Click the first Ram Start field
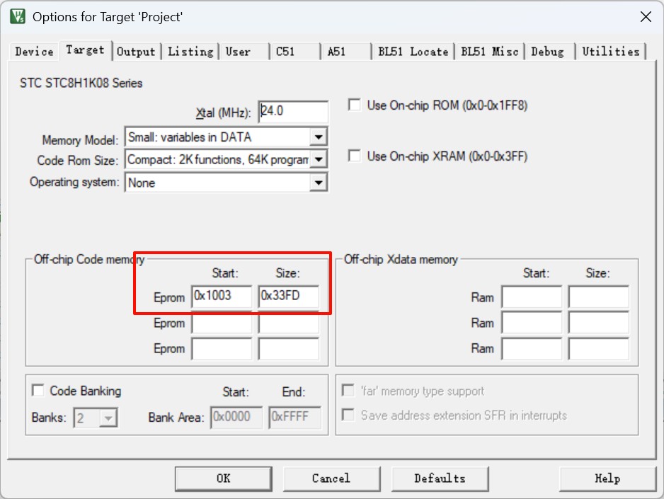This screenshot has width=664, height=499. point(531,297)
